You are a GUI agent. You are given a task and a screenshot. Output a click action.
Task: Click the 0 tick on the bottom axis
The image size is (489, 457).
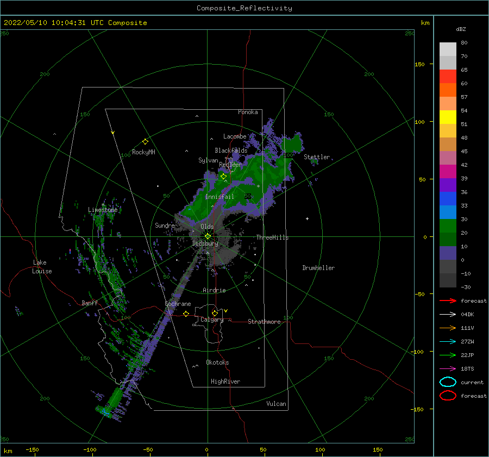206,449
